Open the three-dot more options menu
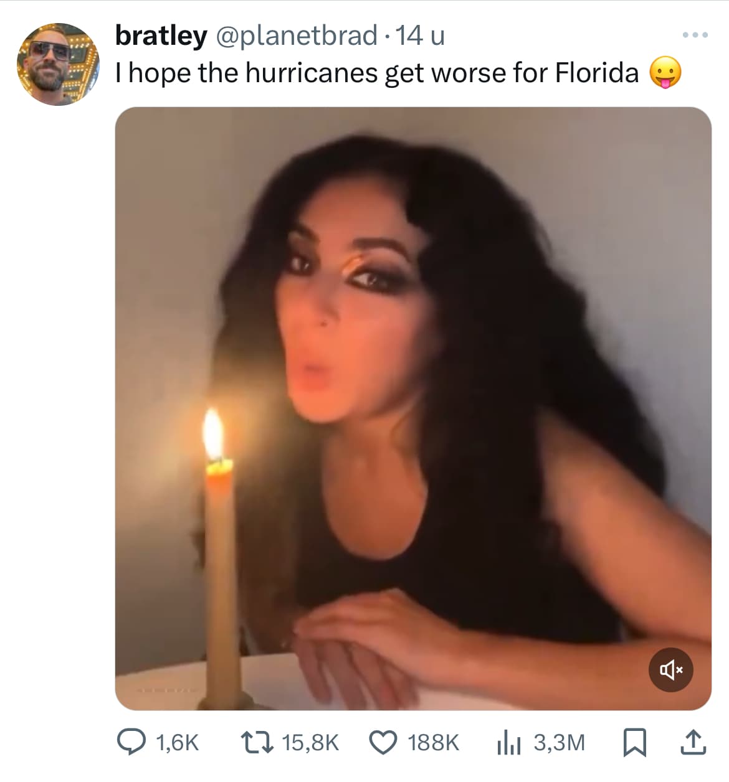 click(x=695, y=35)
